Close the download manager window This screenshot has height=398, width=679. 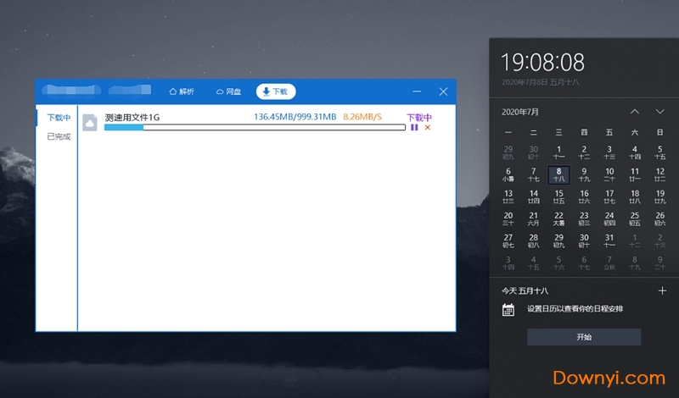pyautogui.click(x=443, y=91)
